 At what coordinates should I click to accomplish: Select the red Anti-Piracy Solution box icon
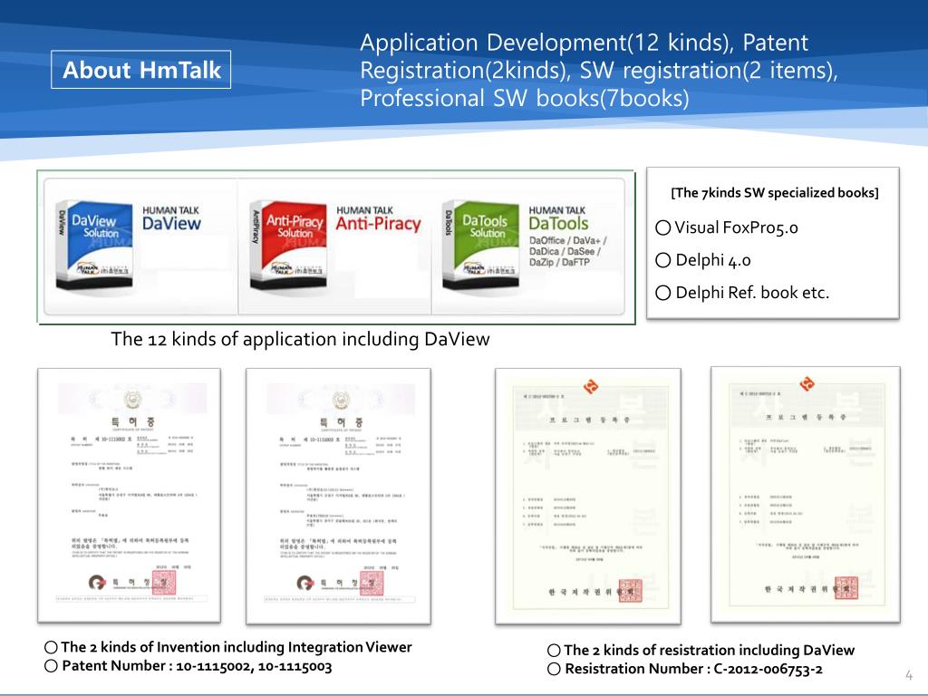[289, 246]
